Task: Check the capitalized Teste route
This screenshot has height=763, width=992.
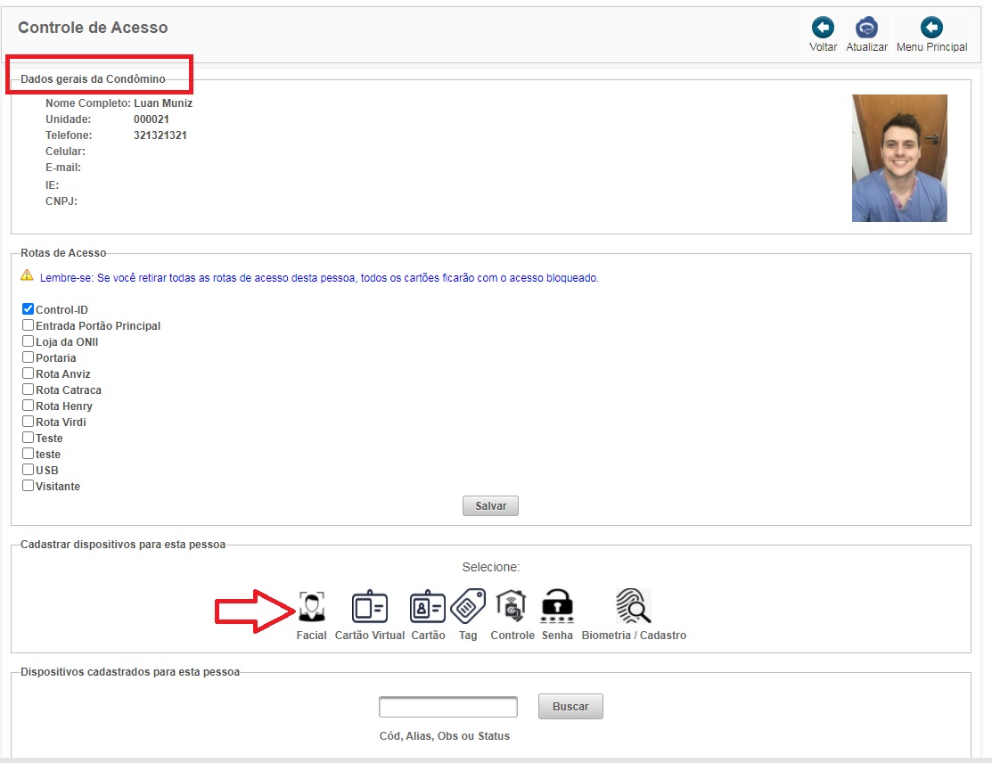Action: coord(28,437)
